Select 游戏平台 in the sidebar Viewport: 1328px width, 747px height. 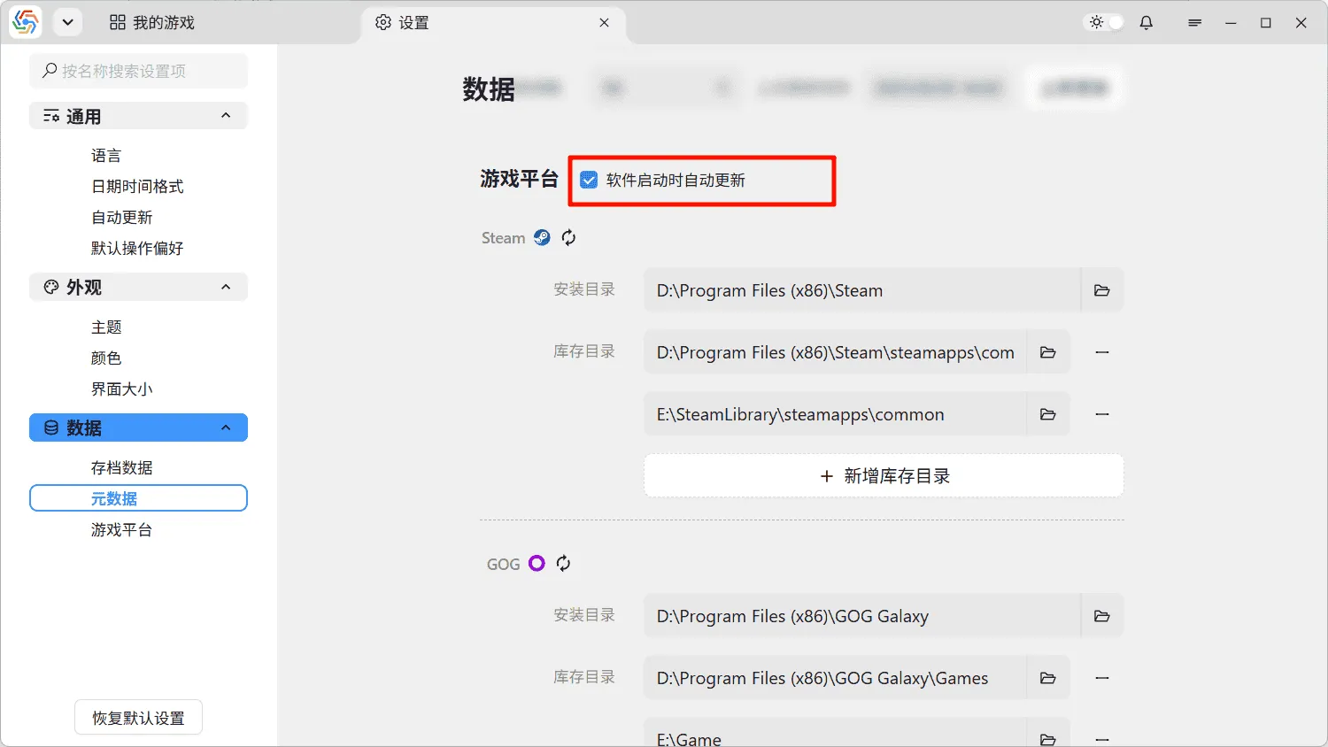[x=121, y=529]
